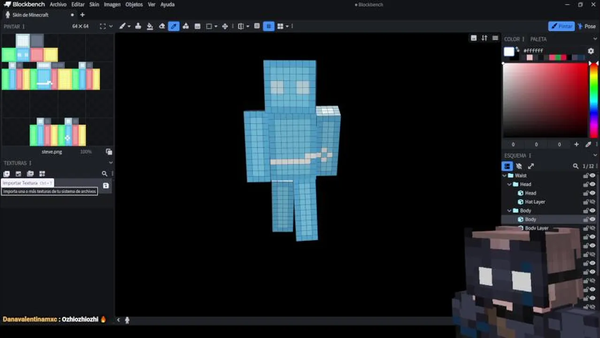Select the Gradient tool
The height and width of the screenshot is (338, 600).
click(197, 26)
